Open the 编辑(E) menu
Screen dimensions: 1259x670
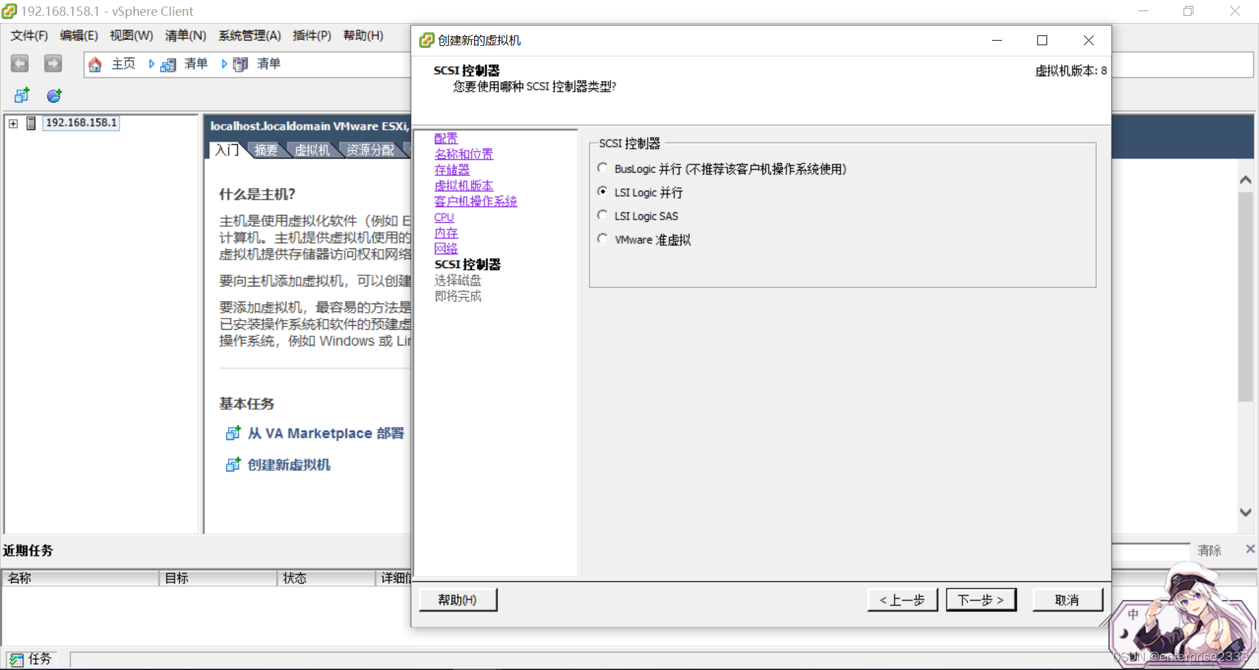79,35
